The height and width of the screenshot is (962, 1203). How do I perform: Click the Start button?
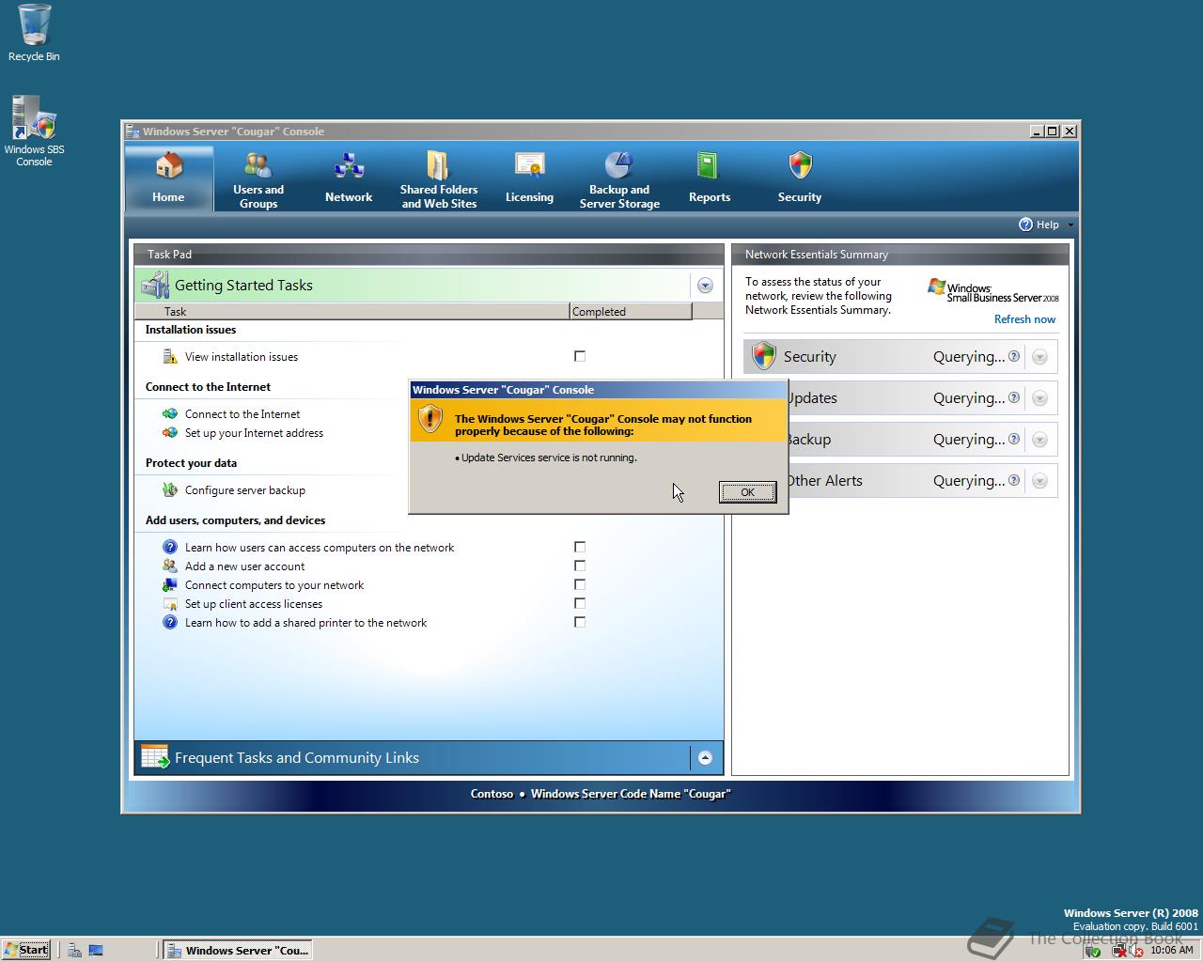click(x=26, y=950)
